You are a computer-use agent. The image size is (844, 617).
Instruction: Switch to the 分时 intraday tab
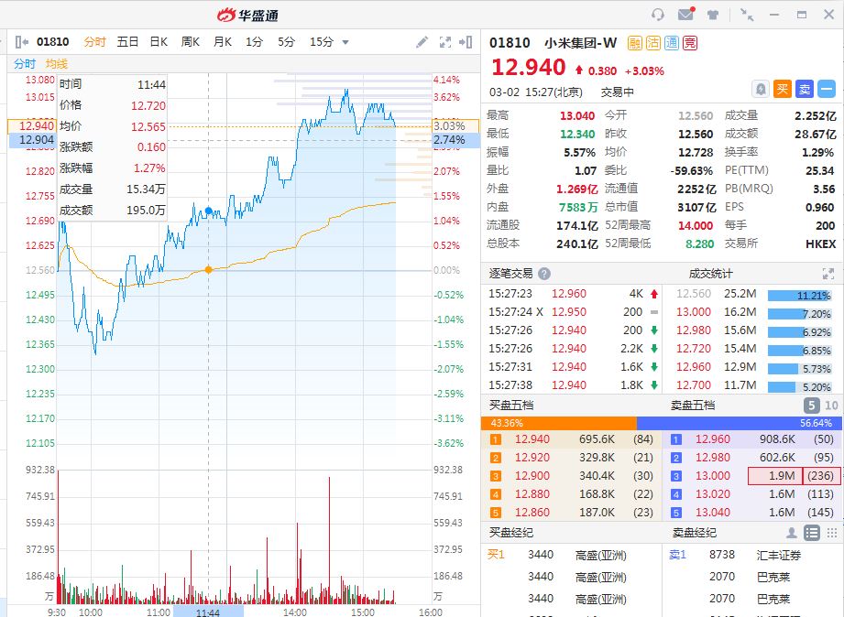pyautogui.click(x=95, y=42)
